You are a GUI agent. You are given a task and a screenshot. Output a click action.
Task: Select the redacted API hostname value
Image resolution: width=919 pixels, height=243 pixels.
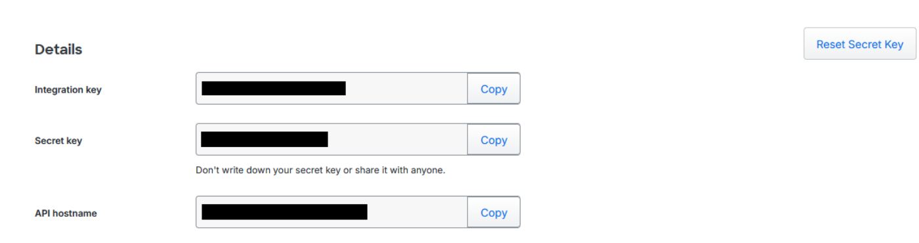coord(284,211)
